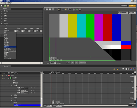Stop the preview playback
137x108 pixels.
tap(72, 63)
